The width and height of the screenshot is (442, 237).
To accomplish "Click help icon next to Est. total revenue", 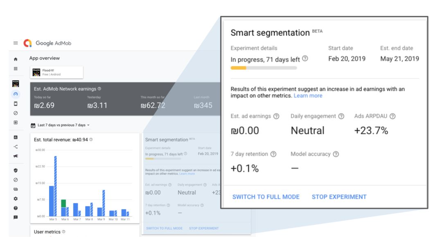I will pos(91,140).
